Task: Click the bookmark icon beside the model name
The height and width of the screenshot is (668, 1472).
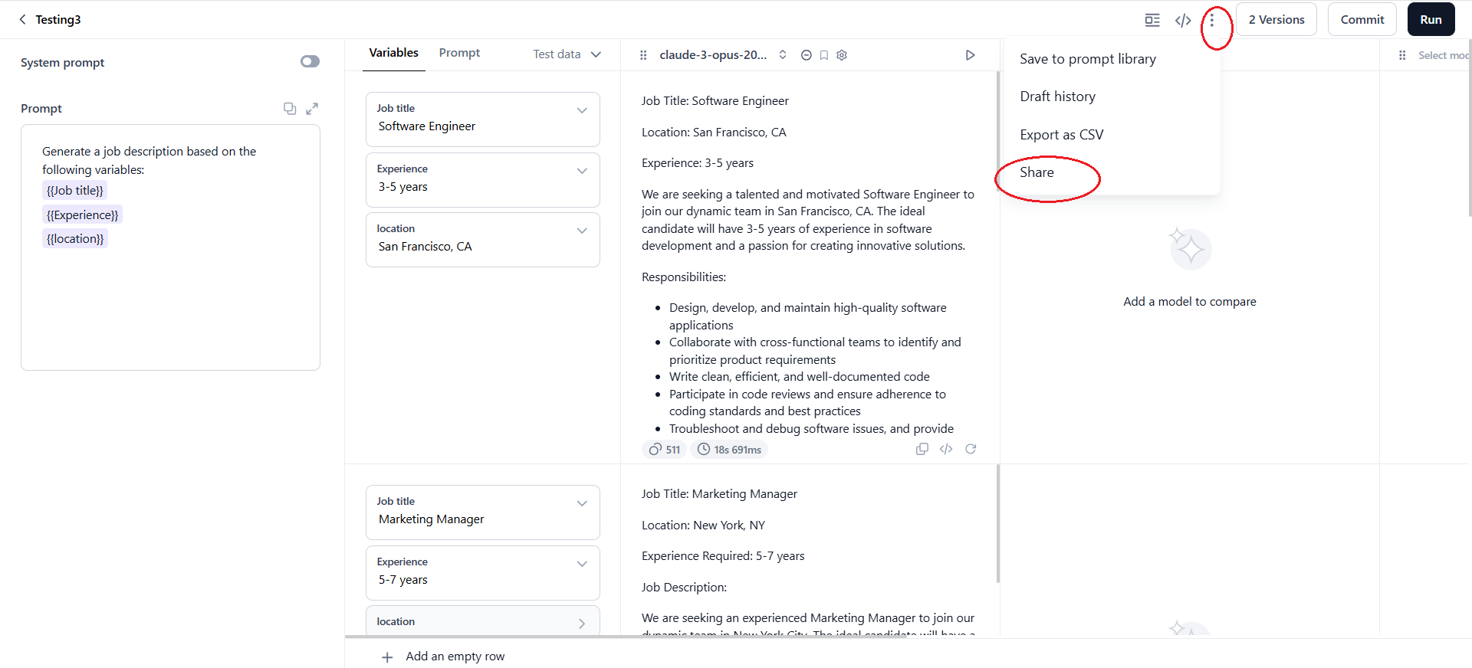Action: click(x=824, y=55)
